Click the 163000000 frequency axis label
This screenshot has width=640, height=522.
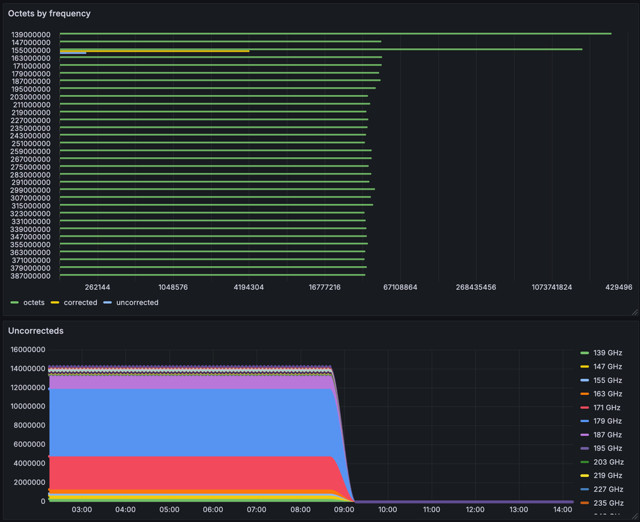pyautogui.click(x=31, y=58)
